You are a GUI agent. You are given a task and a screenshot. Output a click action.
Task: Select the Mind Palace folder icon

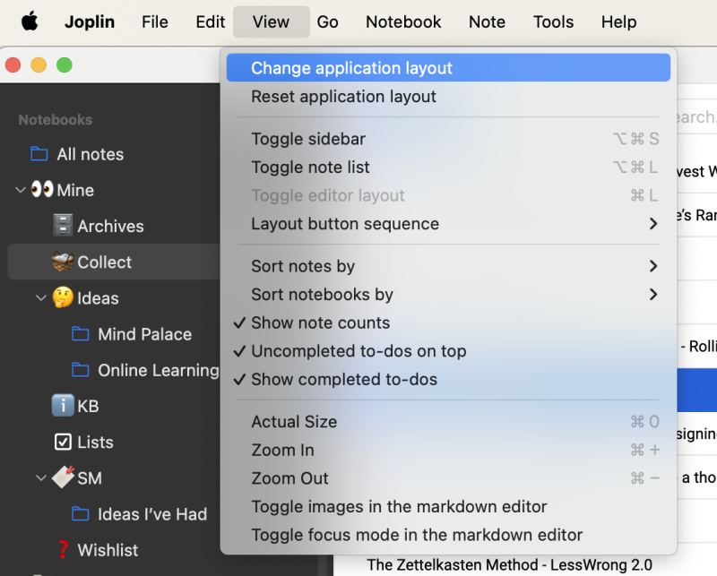pos(82,334)
